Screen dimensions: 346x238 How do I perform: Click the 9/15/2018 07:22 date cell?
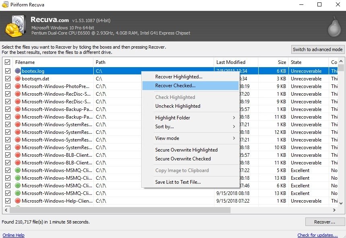pos(233,201)
